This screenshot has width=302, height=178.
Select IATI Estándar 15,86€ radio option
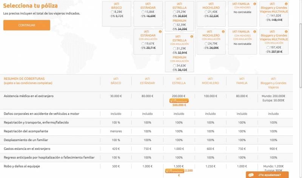(143, 12)
